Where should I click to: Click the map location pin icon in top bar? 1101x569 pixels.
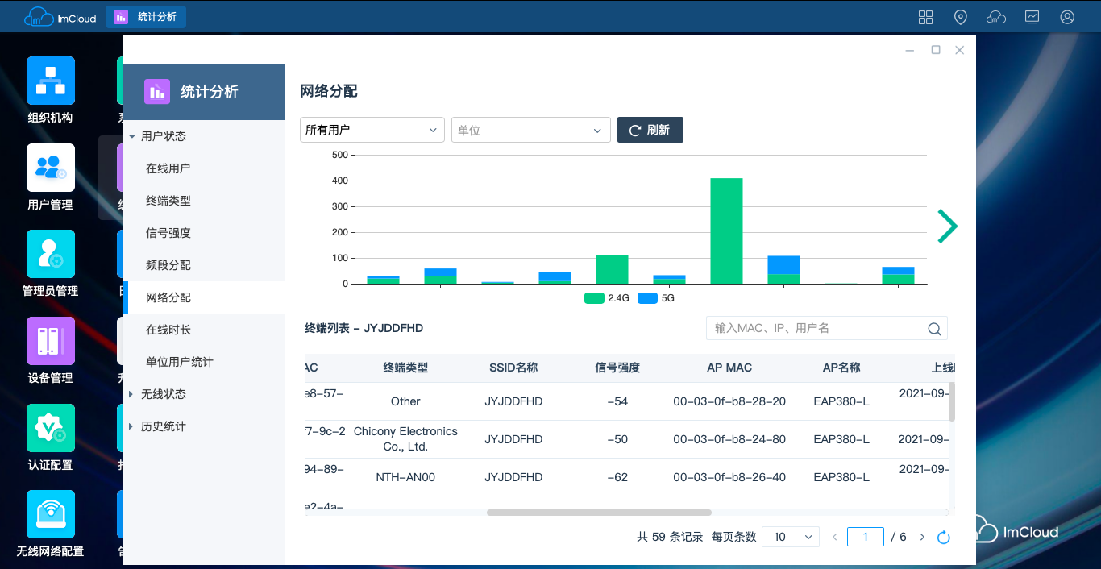click(x=961, y=17)
